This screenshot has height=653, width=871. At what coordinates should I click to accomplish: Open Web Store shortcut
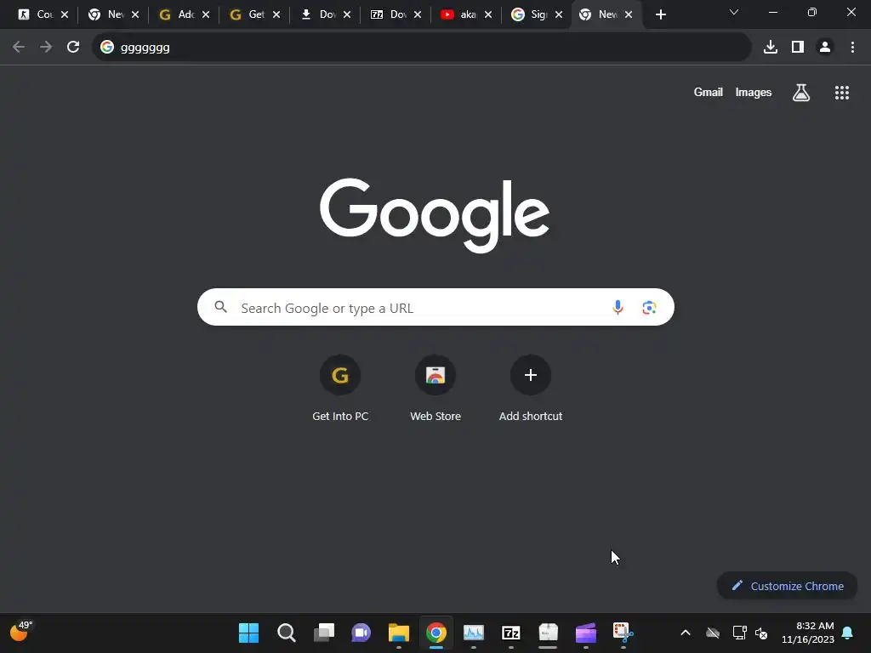tap(435, 389)
